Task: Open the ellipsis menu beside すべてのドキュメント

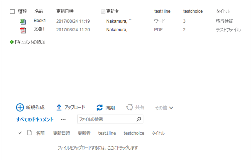Action: (x=63, y=119)
